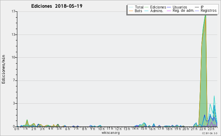Click the x-axis label '22 h'
Viewport: 221px width, 136px height.
(x=203, y=129)
